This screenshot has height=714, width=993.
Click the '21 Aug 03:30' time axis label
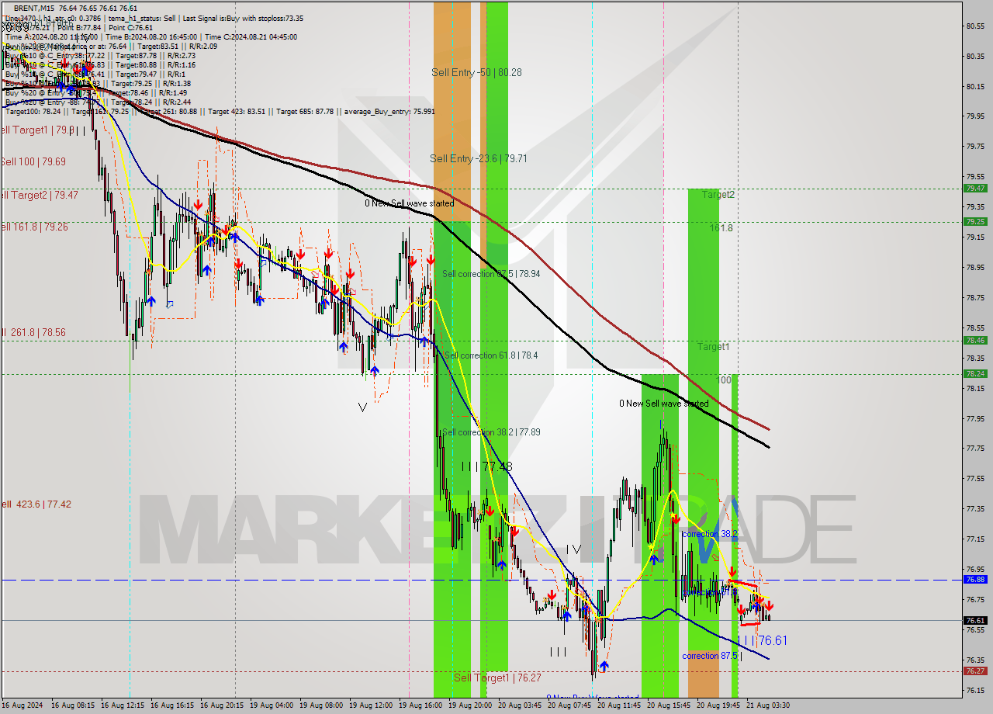[768, 705]
